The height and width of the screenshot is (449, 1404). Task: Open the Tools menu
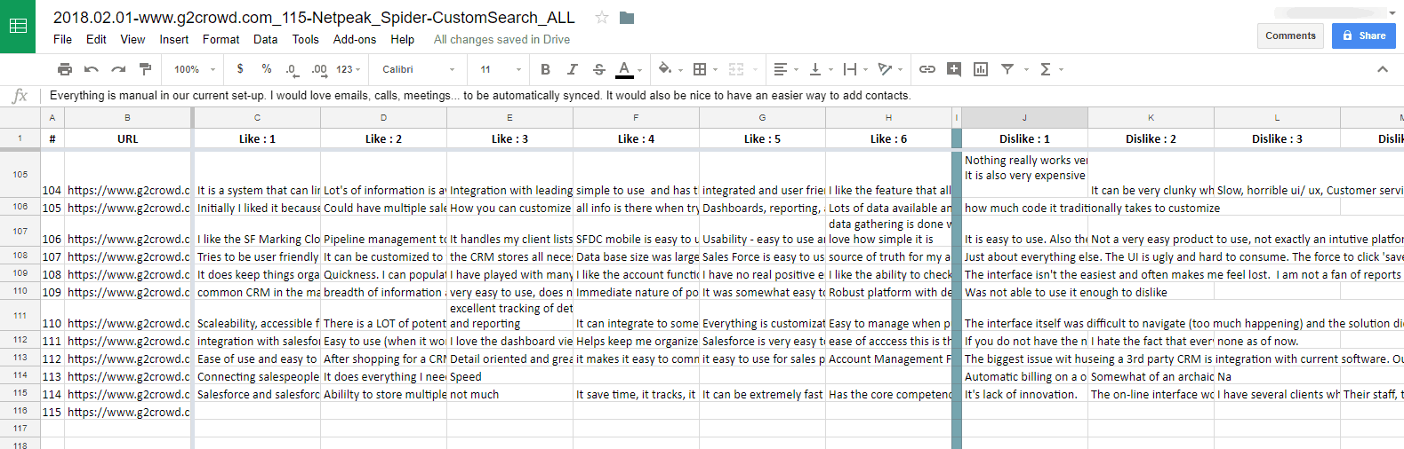tap(305, 39)
